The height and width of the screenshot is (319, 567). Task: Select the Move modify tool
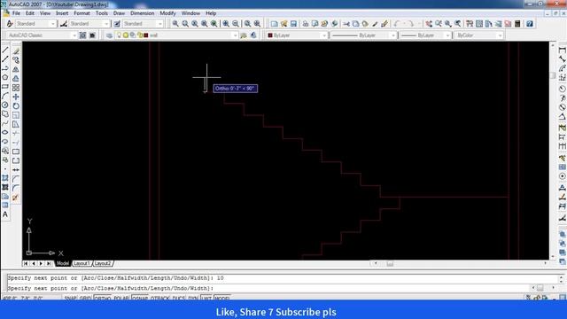pos(16,97)
